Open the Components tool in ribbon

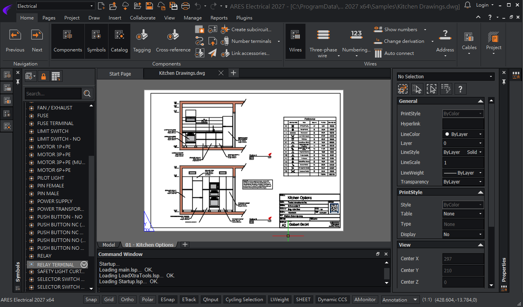[x=67, y=41]
